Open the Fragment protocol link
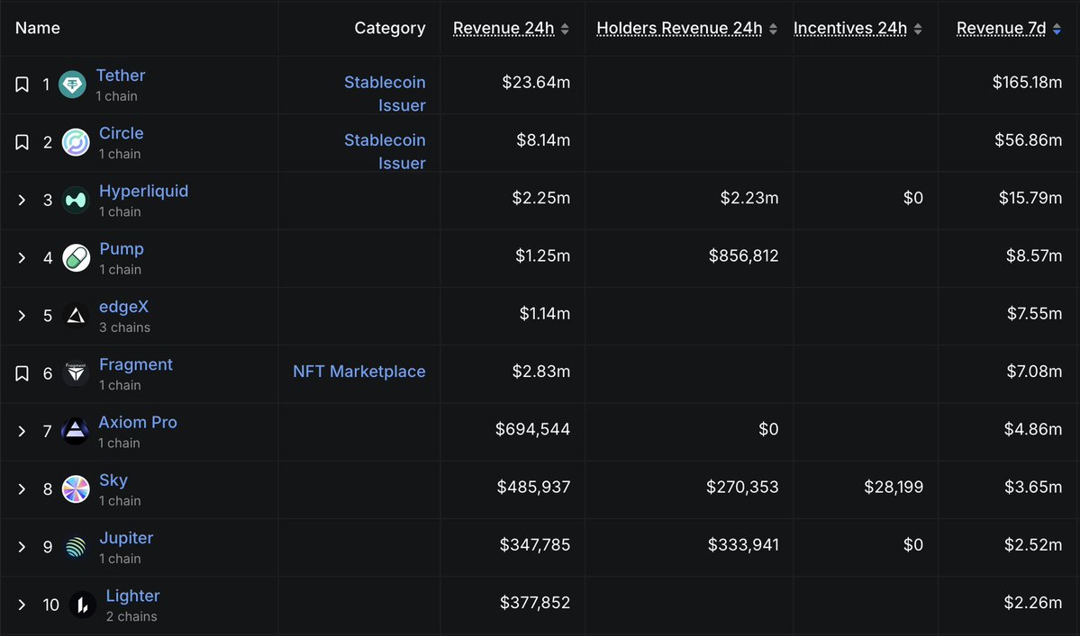The width and height of the screenshot is (1080, 636). [x=136, y=363]
